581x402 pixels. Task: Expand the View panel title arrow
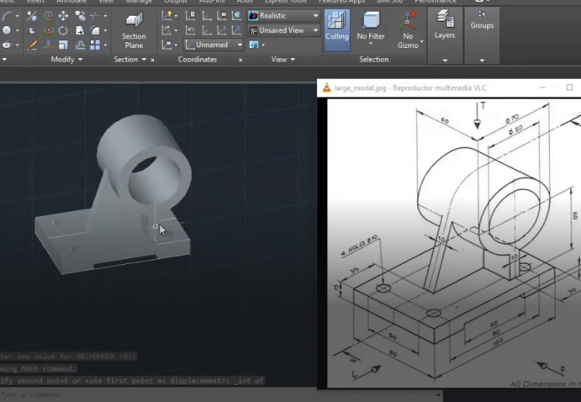[x=293, y=59]
